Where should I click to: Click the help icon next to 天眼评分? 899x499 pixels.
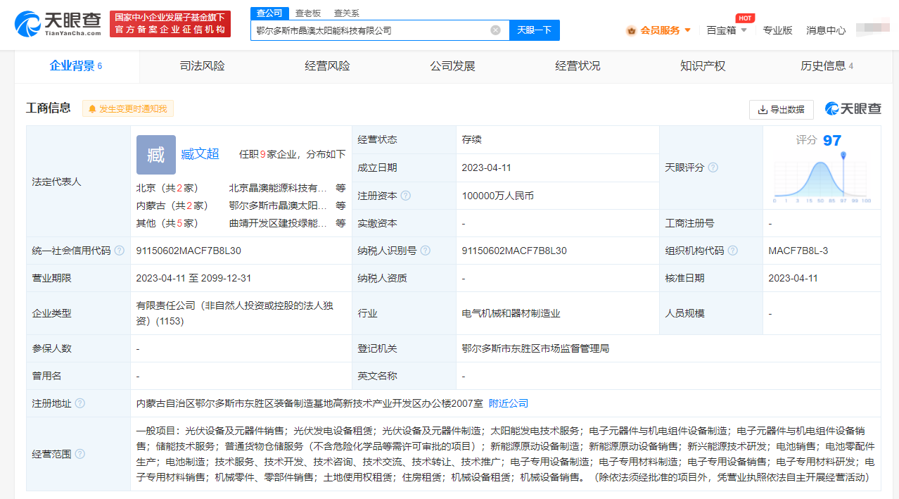pyautogui.click(x=713, y=168)
